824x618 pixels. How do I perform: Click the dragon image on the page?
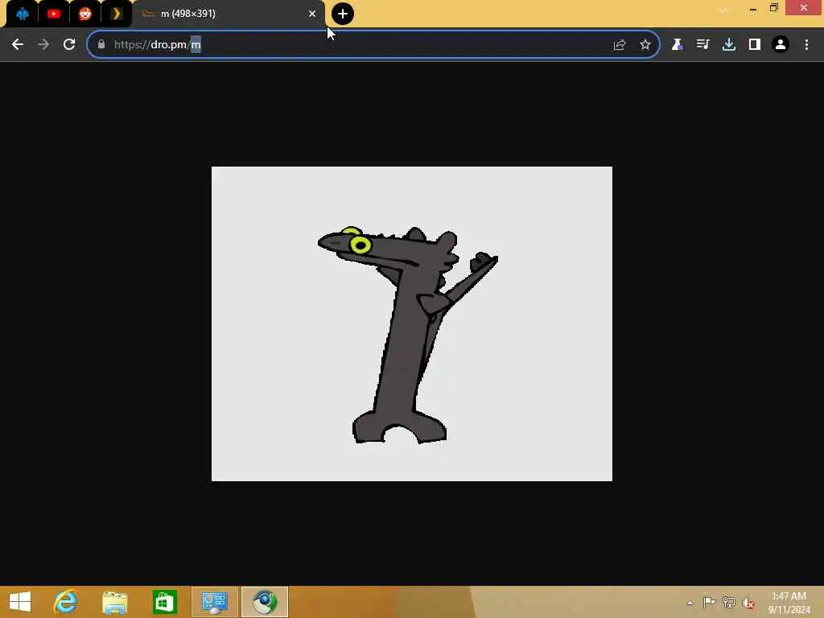point(411,323)
